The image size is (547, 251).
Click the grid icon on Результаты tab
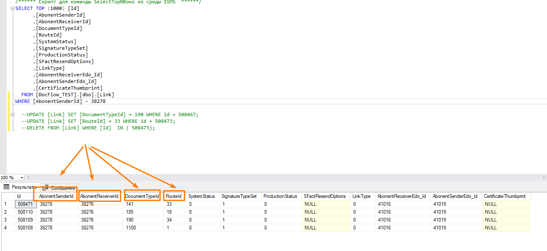pyautogui.click(x=6, y=188)
